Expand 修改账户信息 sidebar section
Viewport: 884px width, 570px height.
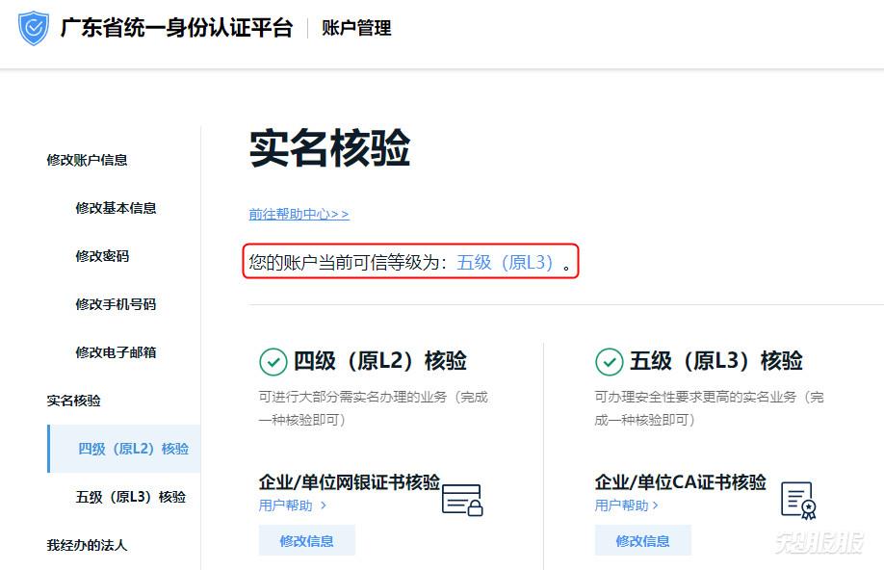[87, 160]
